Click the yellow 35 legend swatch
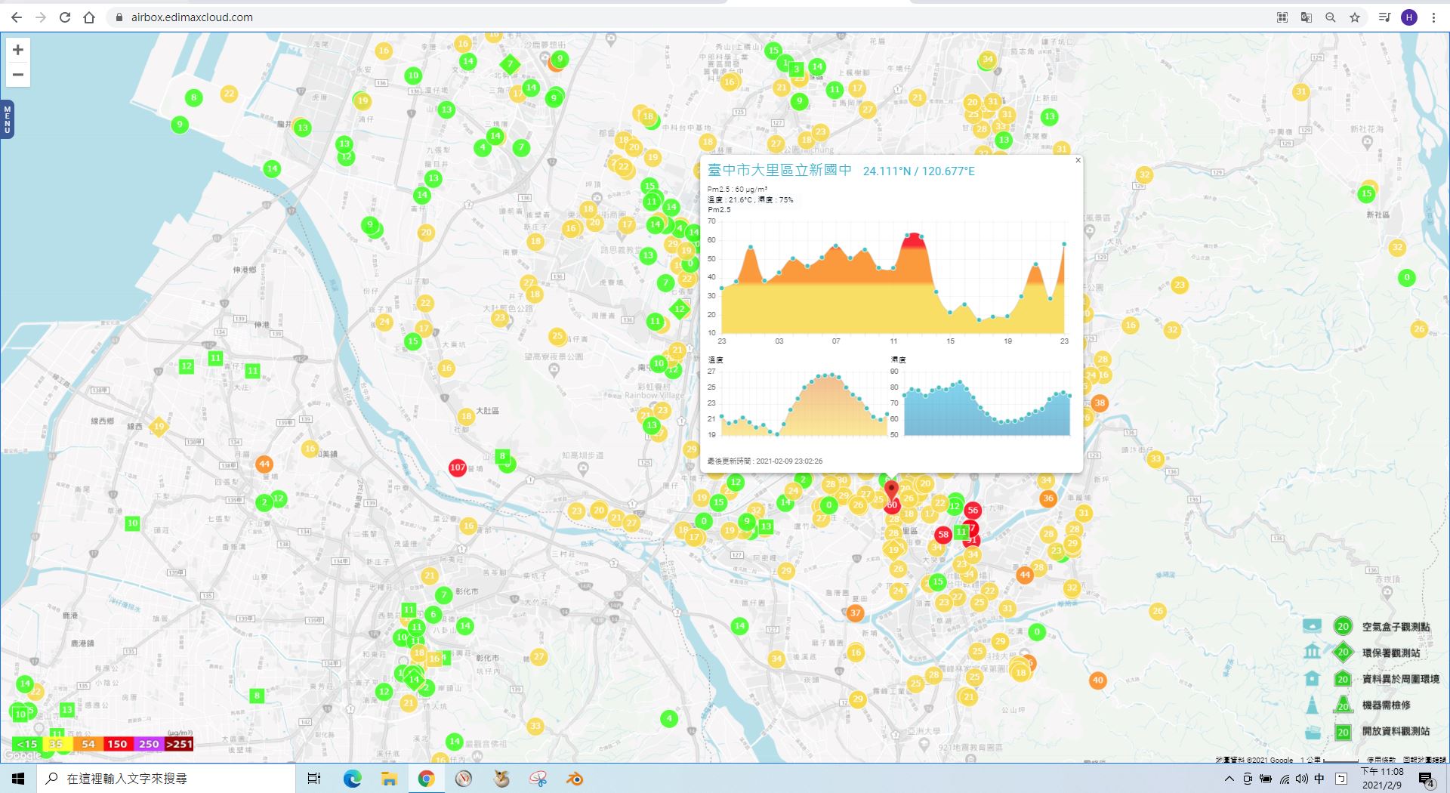The image size is (1450, 793). (x=57, y=744)
